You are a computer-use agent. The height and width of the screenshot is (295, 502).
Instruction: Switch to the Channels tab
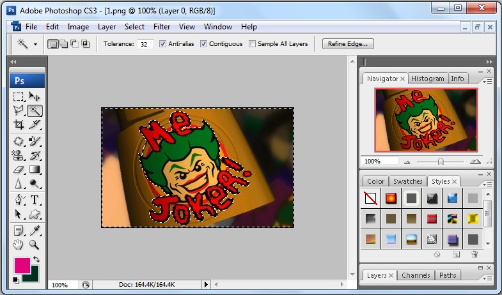tap(416, 275)
